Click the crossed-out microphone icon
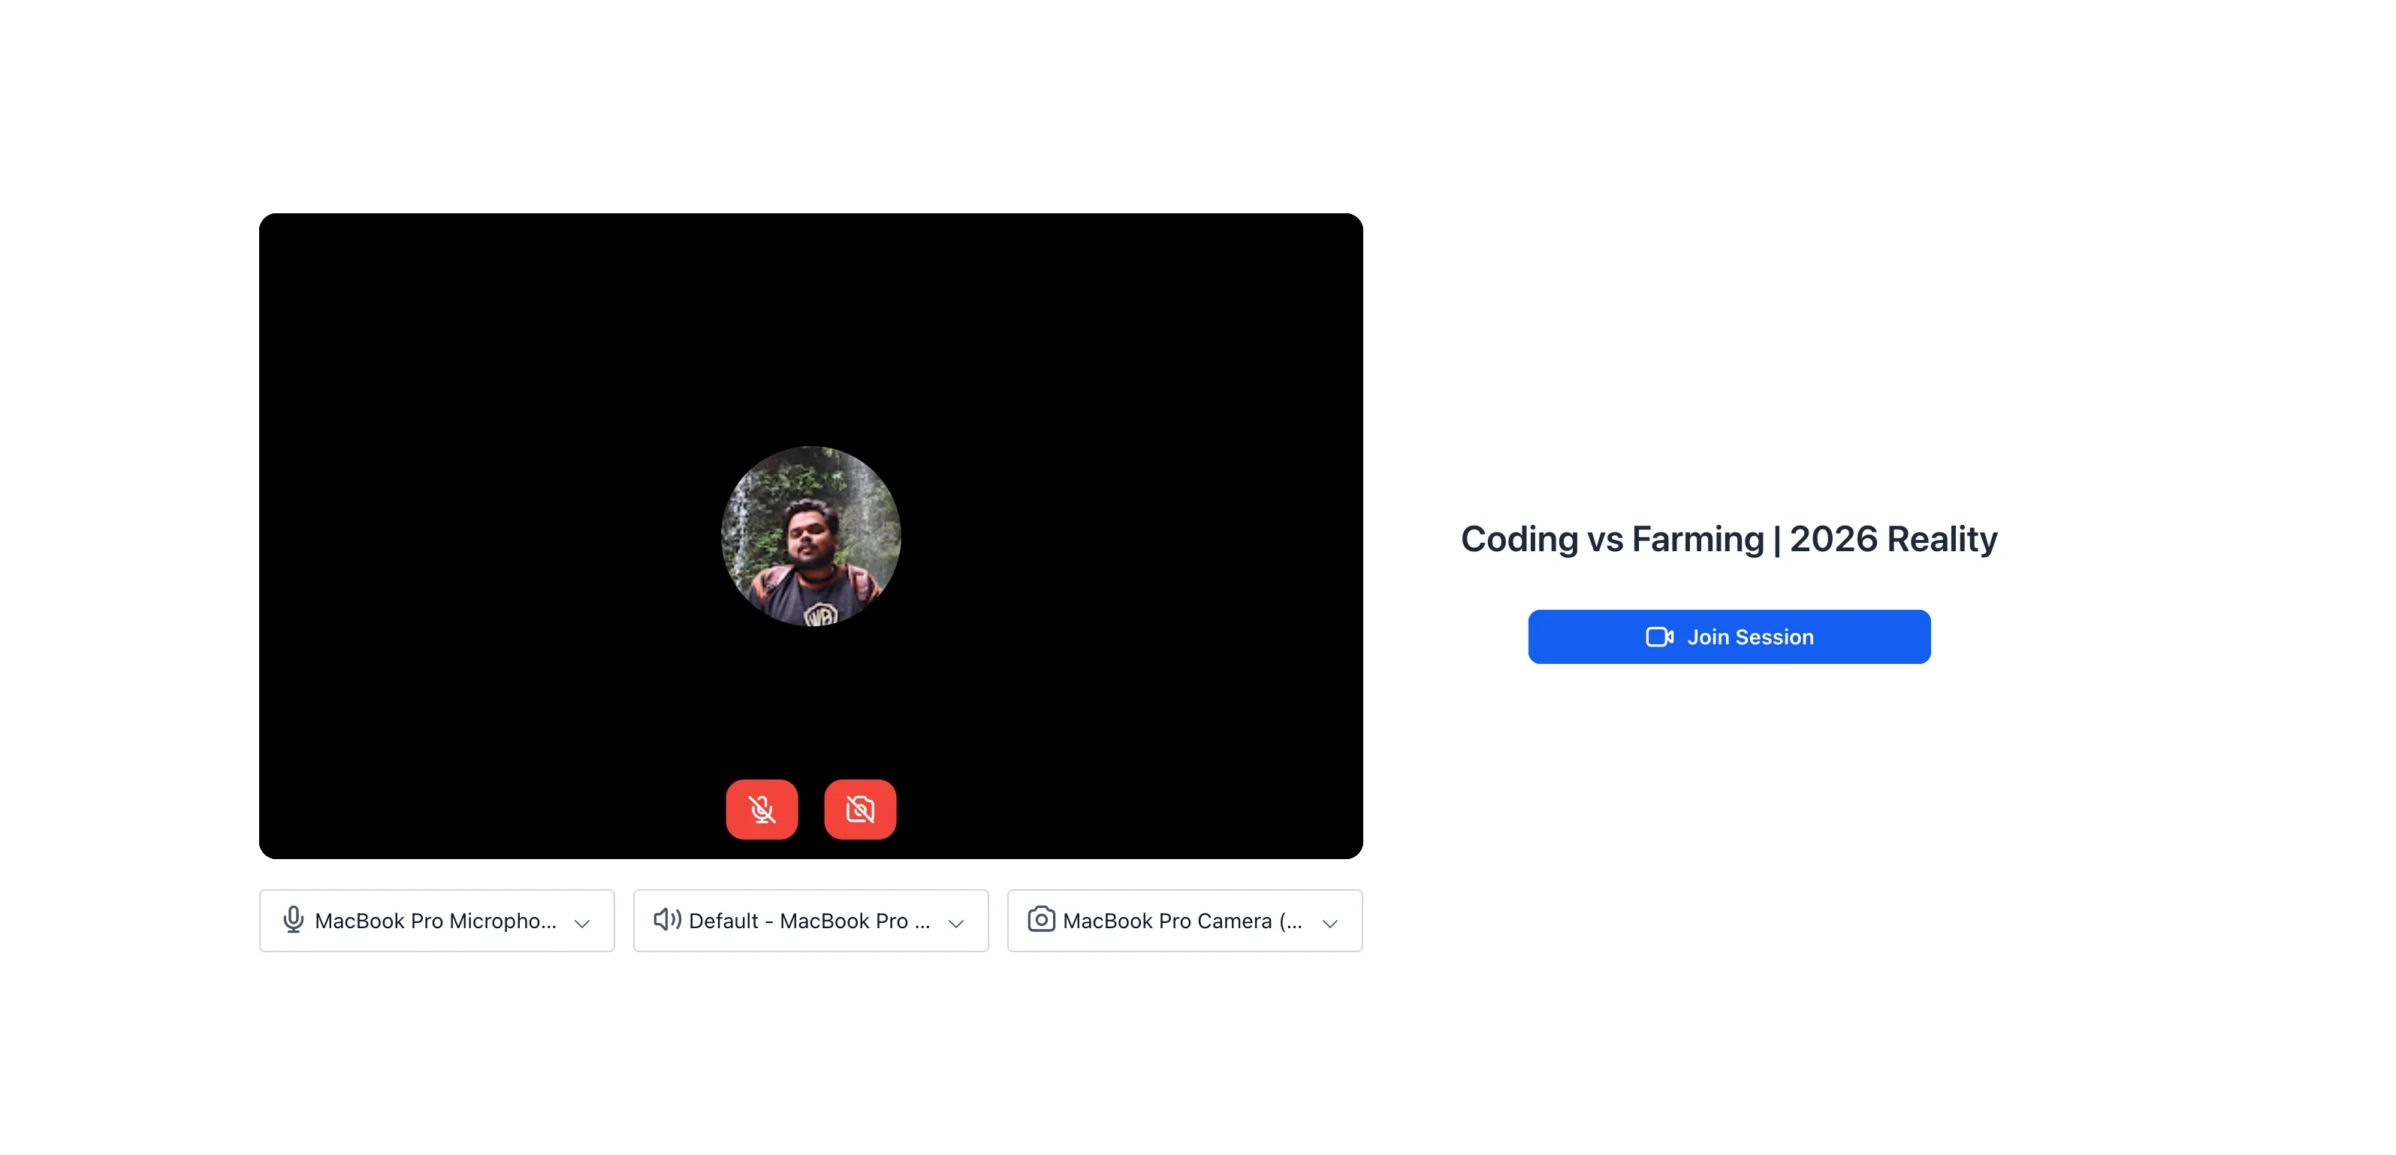Screen dimensions: 2396x1155 (762, 809)
